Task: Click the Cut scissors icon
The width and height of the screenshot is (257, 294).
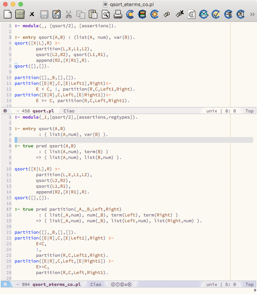Action: [x=69, y=15]
